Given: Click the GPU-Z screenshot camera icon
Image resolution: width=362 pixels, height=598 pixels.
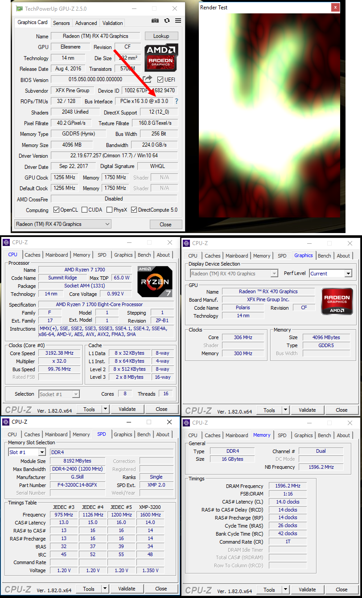Looking at the screenshot, I should 155,20.
